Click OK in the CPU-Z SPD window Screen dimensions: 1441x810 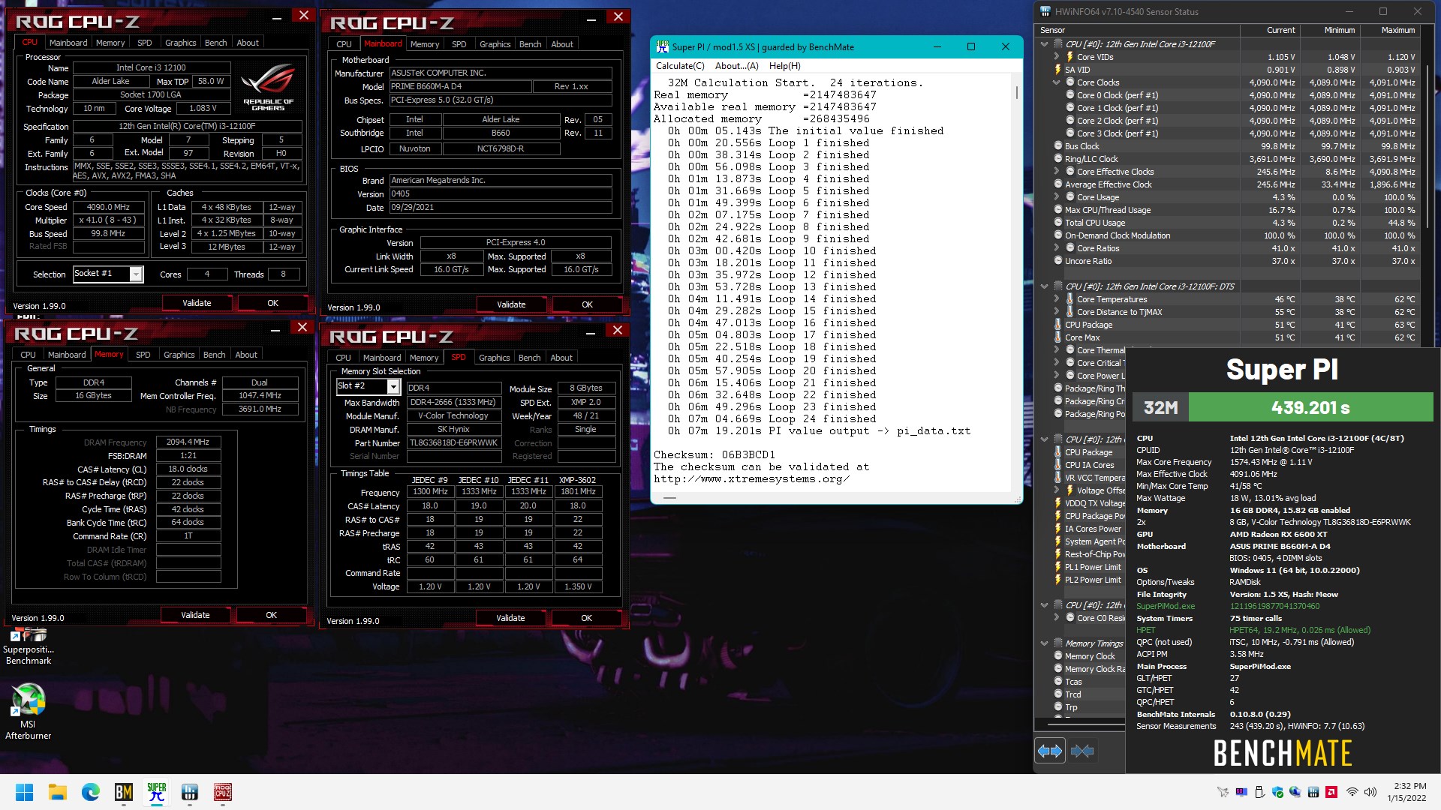(x=586, y=618)
